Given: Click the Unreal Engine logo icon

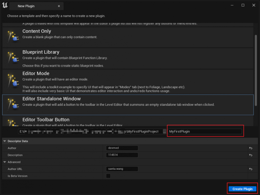Looking at the screenshot, I should click(x=5, y=6).
